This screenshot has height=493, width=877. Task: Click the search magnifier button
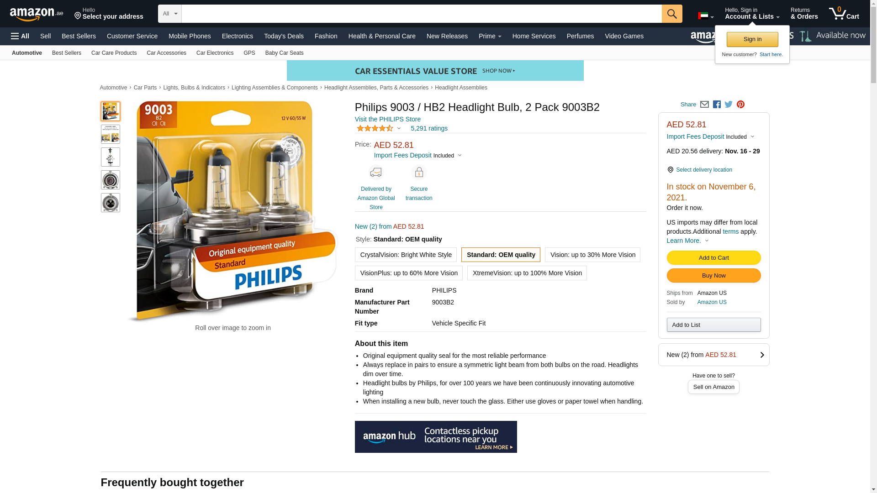(x=672, y=14)
